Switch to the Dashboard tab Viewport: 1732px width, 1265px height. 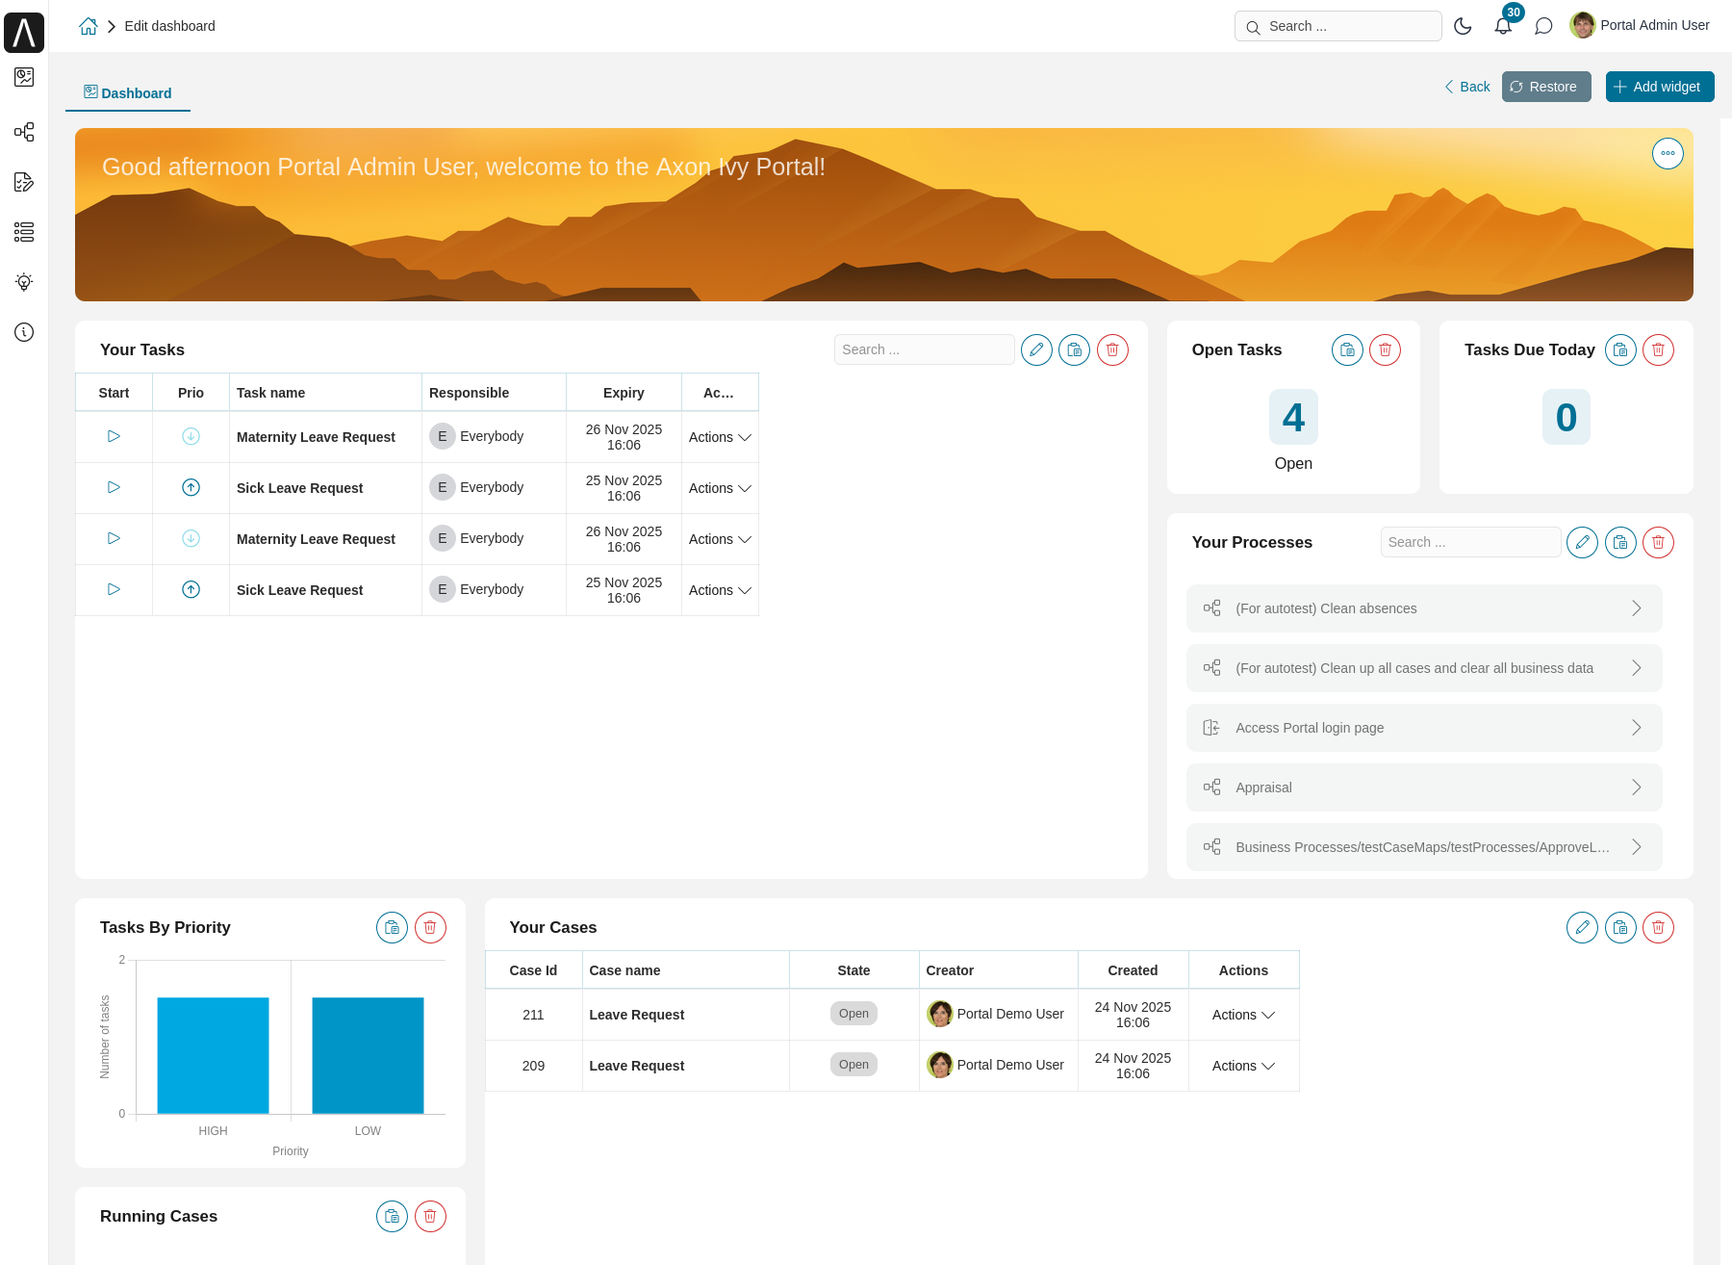click(127, 92)
